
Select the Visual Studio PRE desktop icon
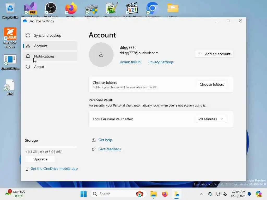coord(31,9)
